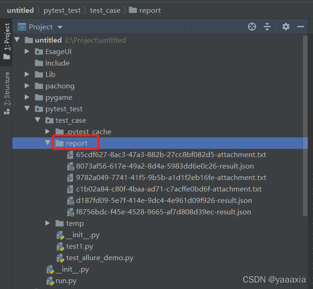Expand the .pytest_cache folder arrow

[48, 131]
